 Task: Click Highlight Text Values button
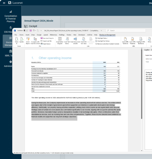pyautogui.click(x=102, y=41)
